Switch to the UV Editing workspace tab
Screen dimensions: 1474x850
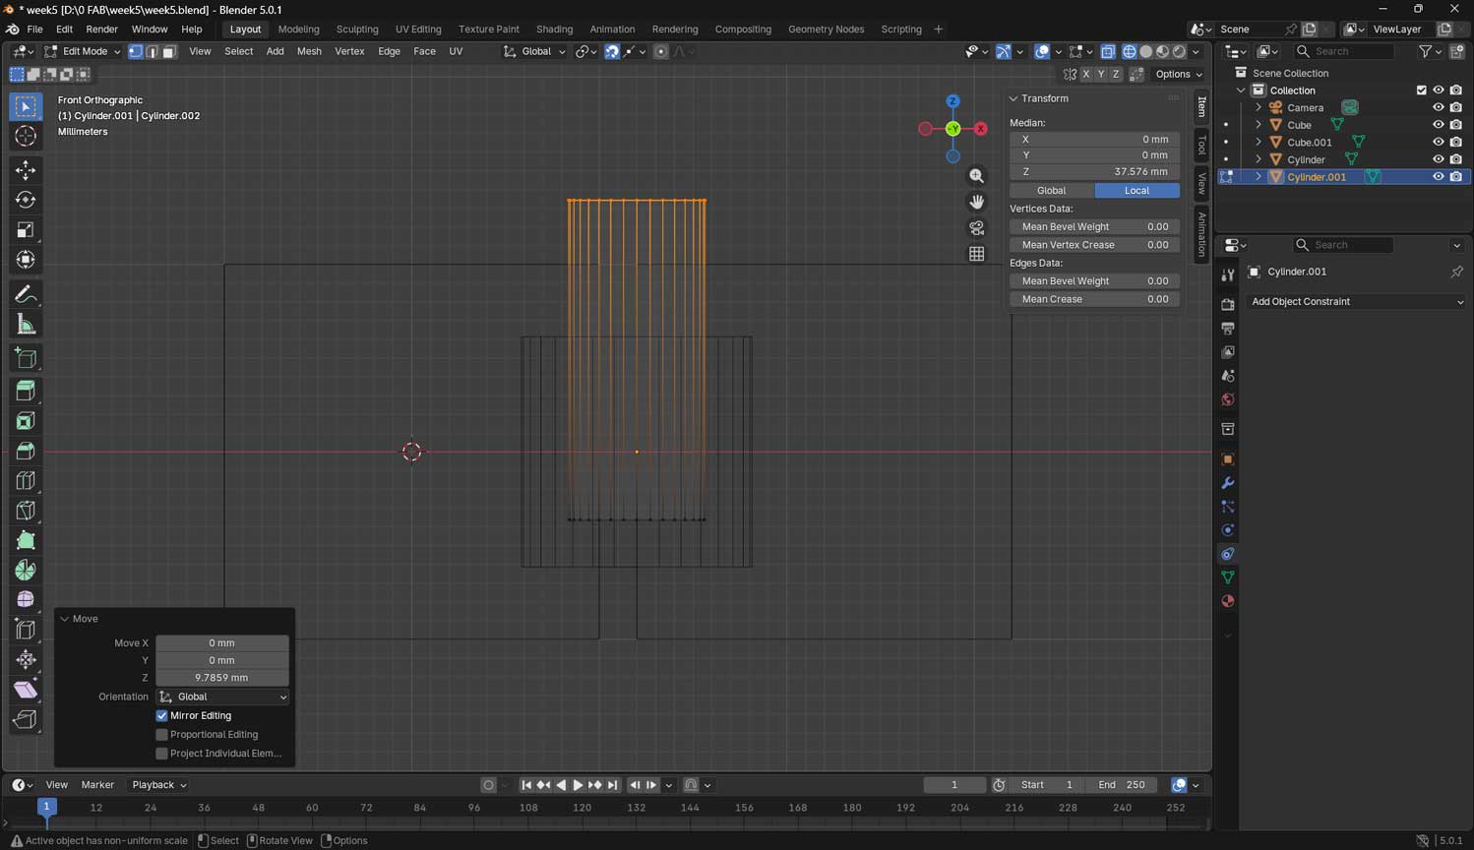pos(418,30)
